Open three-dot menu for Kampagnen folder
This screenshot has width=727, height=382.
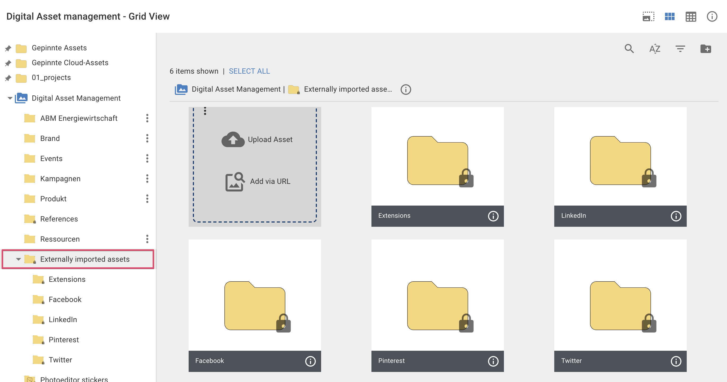147,179
